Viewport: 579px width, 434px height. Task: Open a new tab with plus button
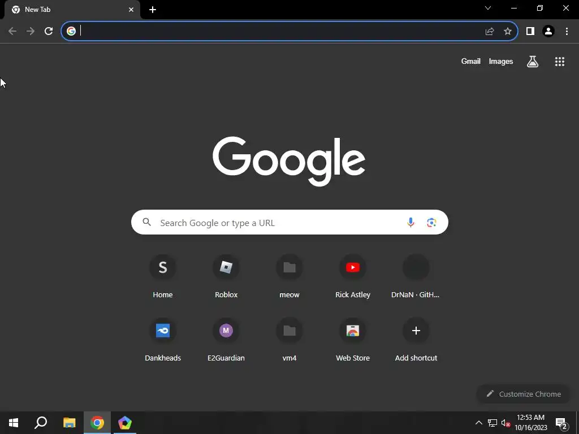pos(153,10)
